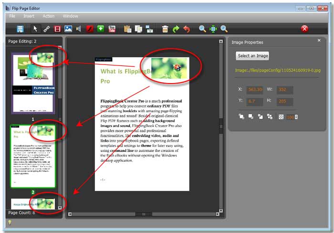Image resolution: width=334 pixels, height=233 pixels.
Task: Zoom in with the plus magnifier
Action: [x=224, y=29]
